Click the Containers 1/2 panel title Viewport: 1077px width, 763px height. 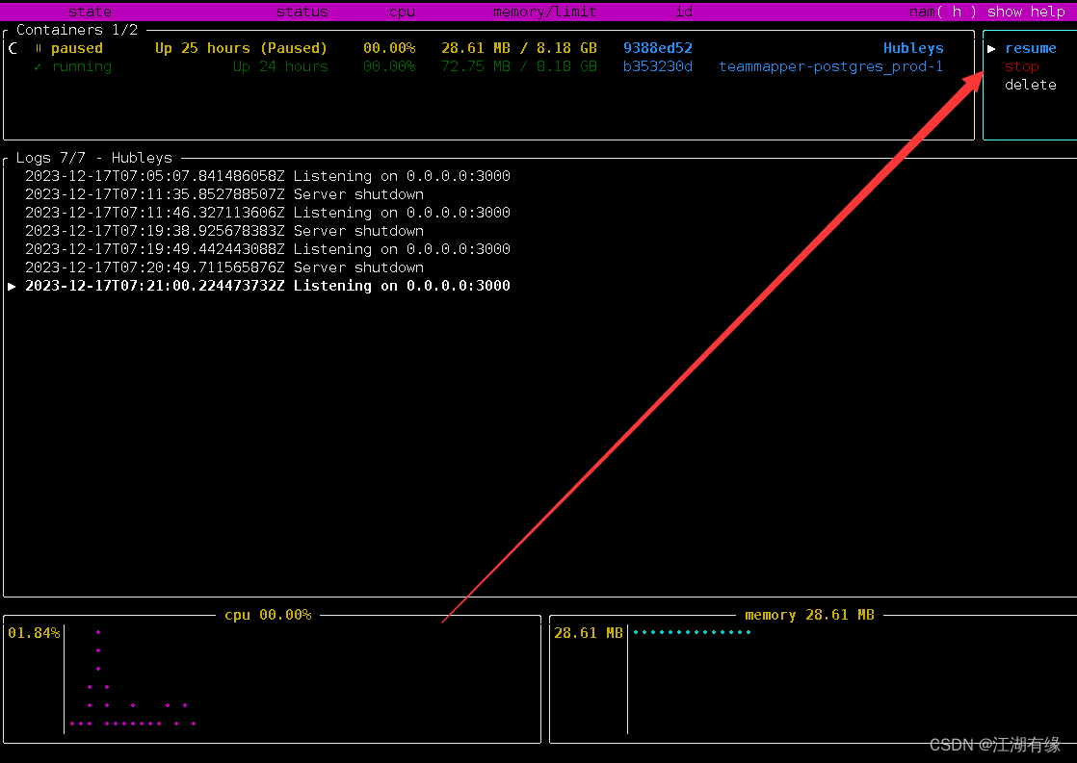pos(77,30)
